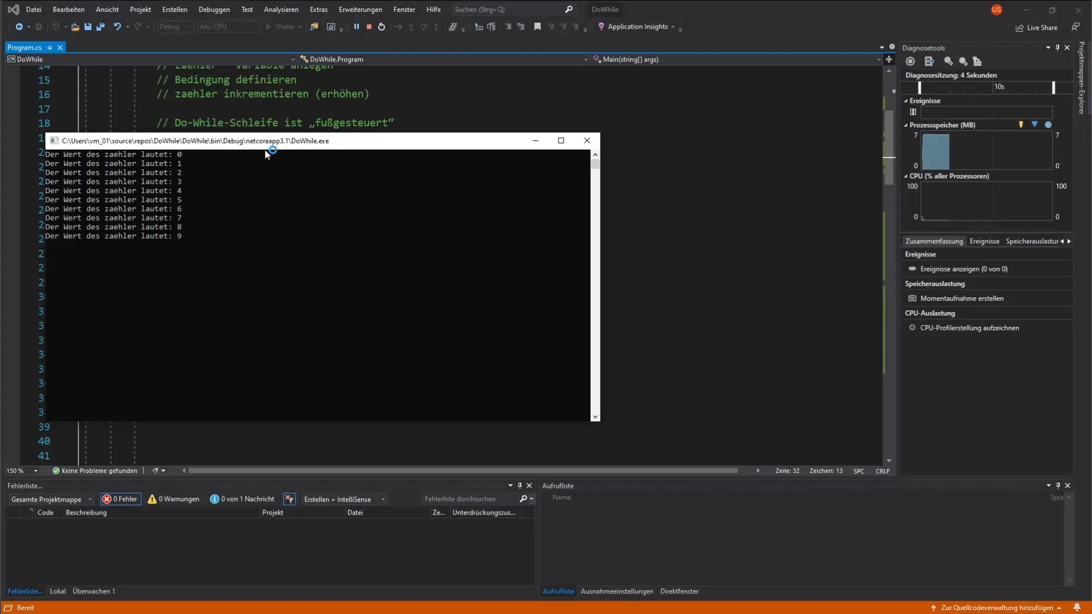This screenshot has width=1092, height=614.
Task: Click the right diagnostics timeline selection handle
Action: 1053,88
